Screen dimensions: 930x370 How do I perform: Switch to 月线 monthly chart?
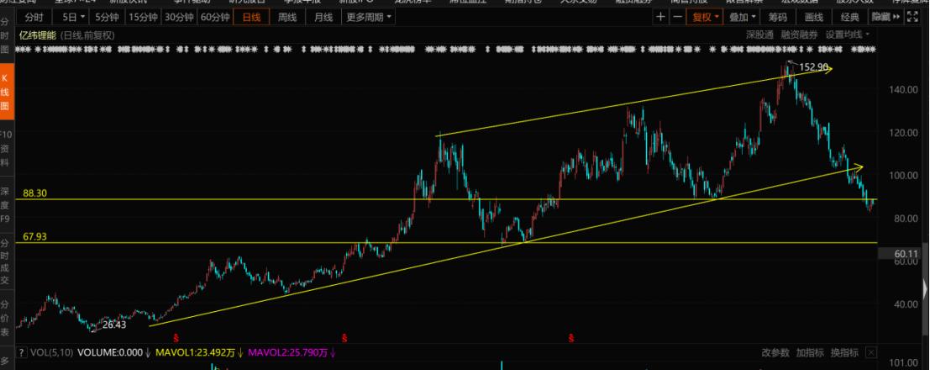[323, 17]
